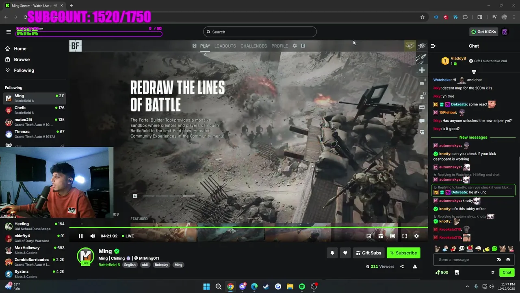
Task: Open emoji picker in message box
Action: coord(508,260)
